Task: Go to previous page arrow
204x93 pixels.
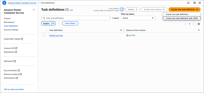Action: 186,24
